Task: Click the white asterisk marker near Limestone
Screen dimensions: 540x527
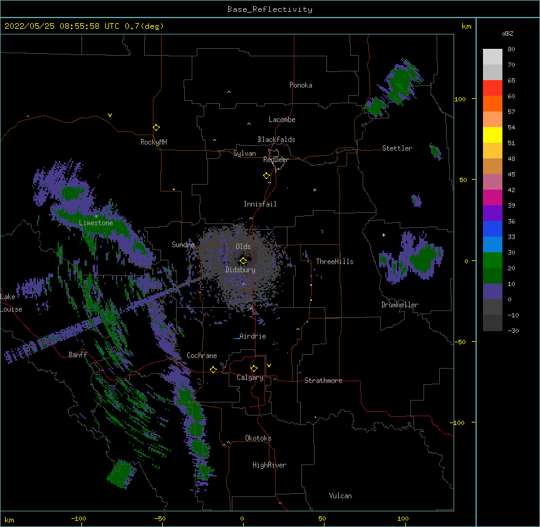Action: tap(96, 216)
